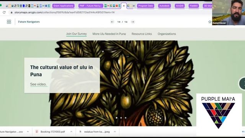Follow the See video. link
The height and width of the screenshot is (138, 245).
[38, 84]
